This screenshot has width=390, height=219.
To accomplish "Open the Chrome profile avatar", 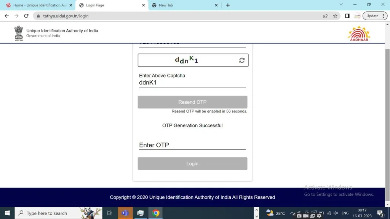I will click(x=357, y=16).
